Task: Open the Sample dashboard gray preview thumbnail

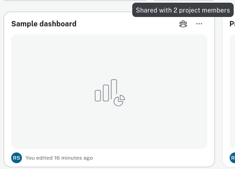Action: point(109,92)
